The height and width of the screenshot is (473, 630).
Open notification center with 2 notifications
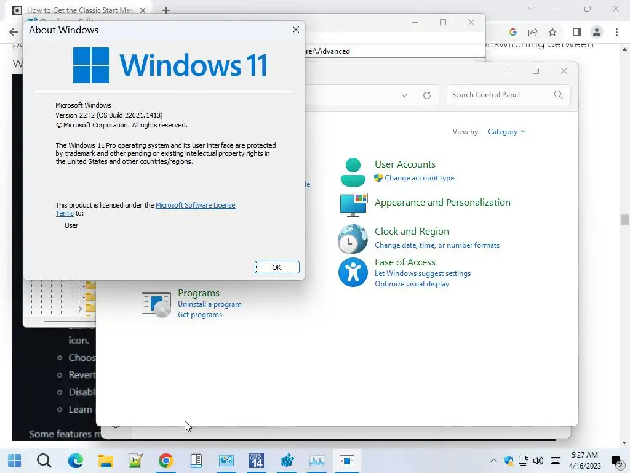[617, 461]
